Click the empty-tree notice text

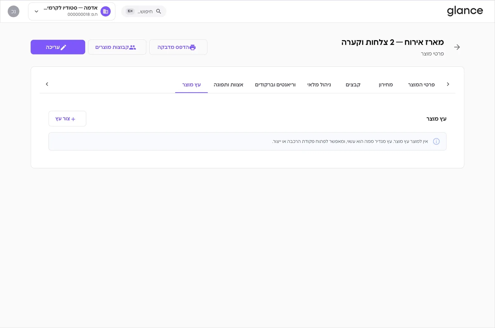point(350,142)
